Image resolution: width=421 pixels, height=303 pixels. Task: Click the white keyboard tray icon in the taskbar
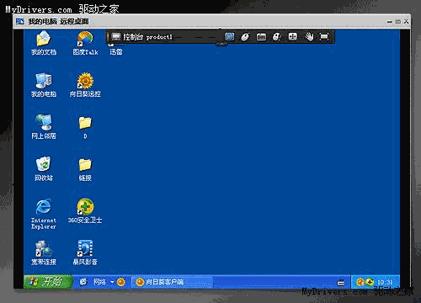pyautogui.click(x=340, y=283)
